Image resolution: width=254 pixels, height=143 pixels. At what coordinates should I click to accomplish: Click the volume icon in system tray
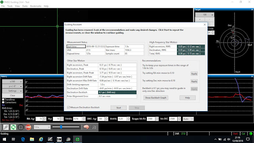point(229,139)
